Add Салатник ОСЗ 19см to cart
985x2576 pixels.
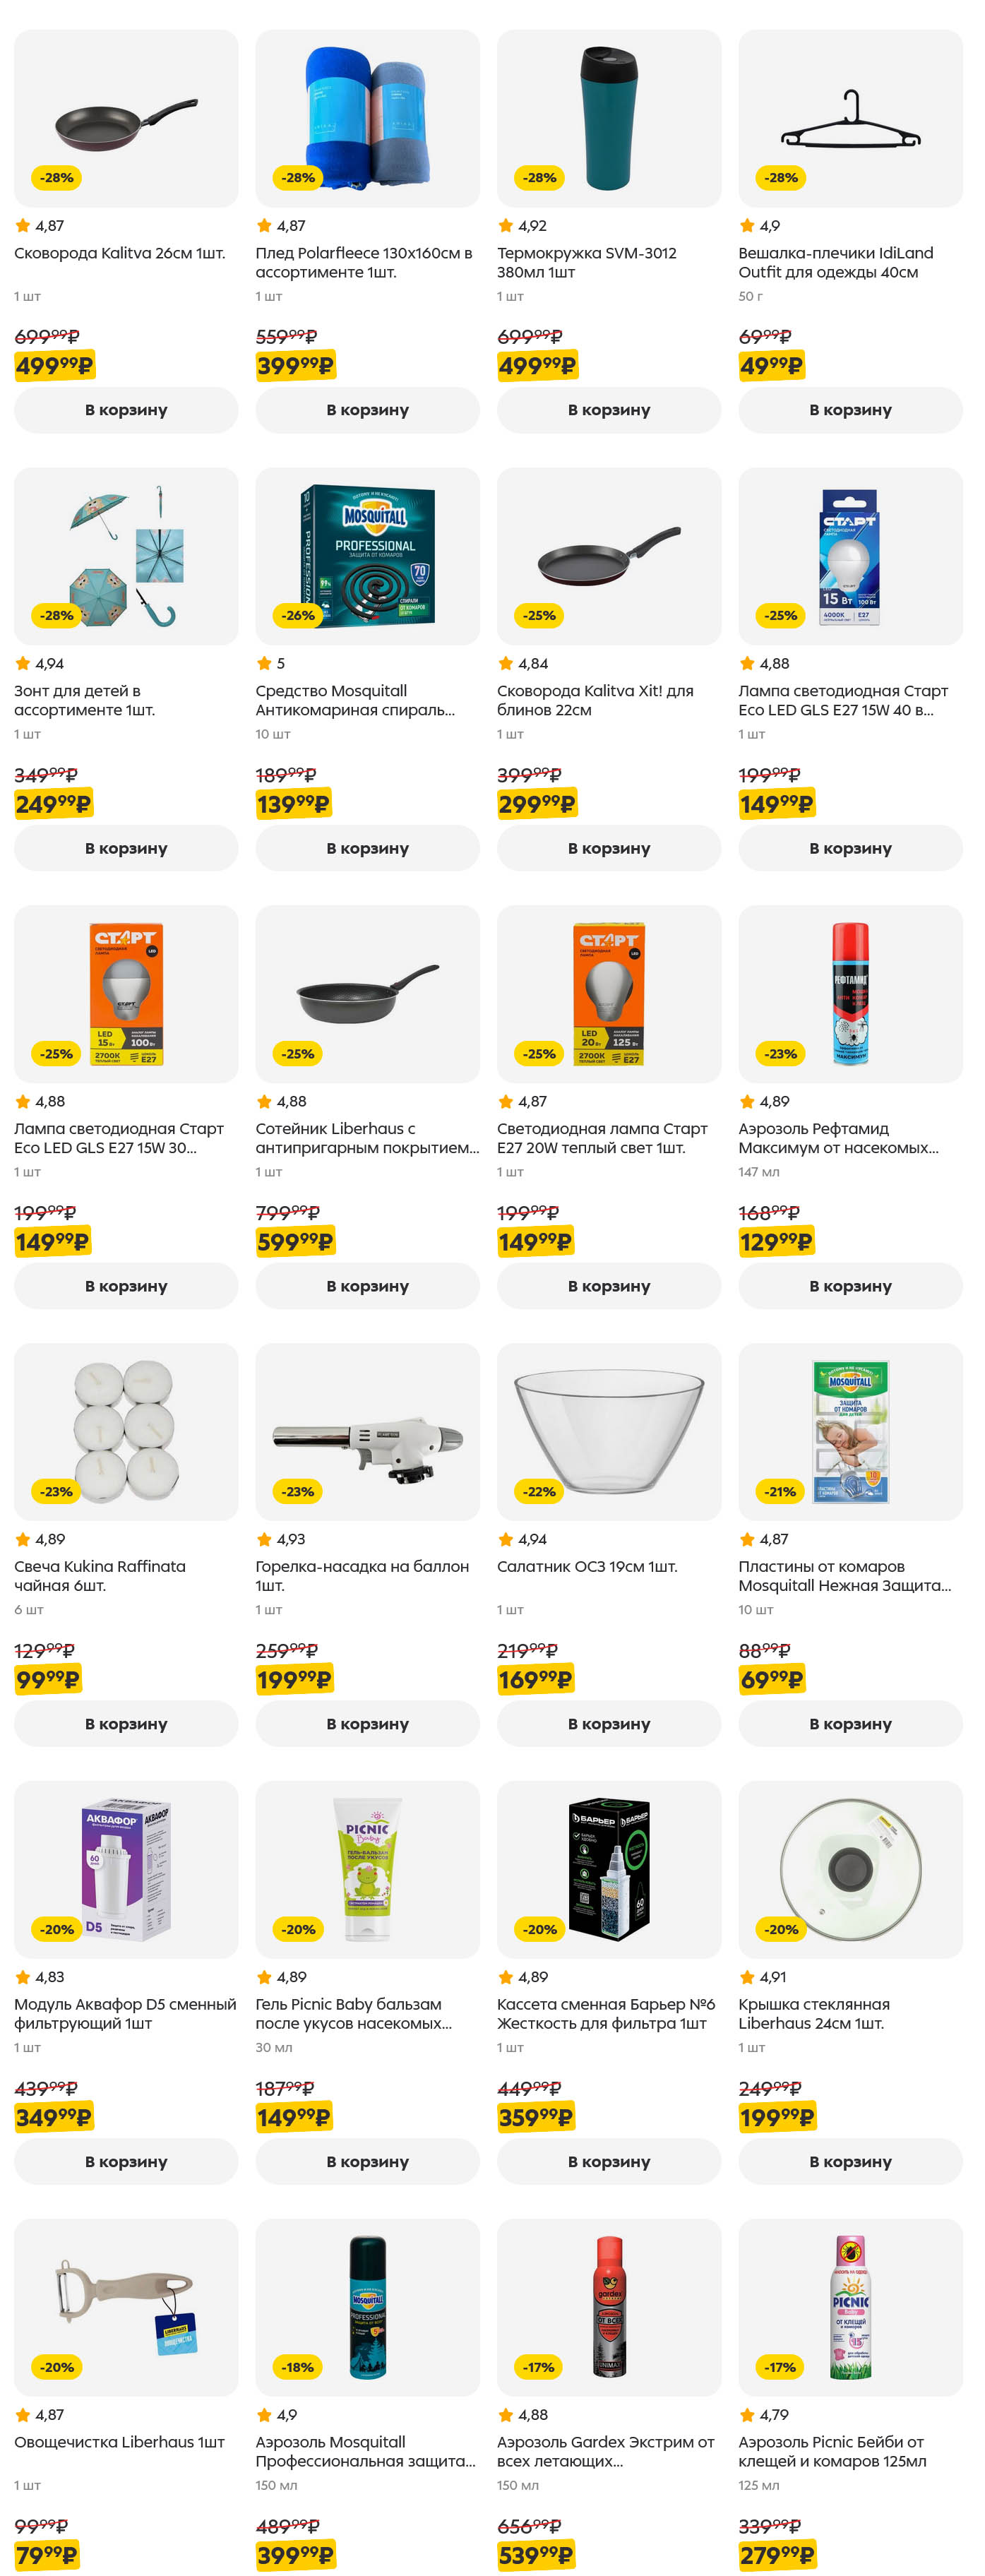[608, 1723]
